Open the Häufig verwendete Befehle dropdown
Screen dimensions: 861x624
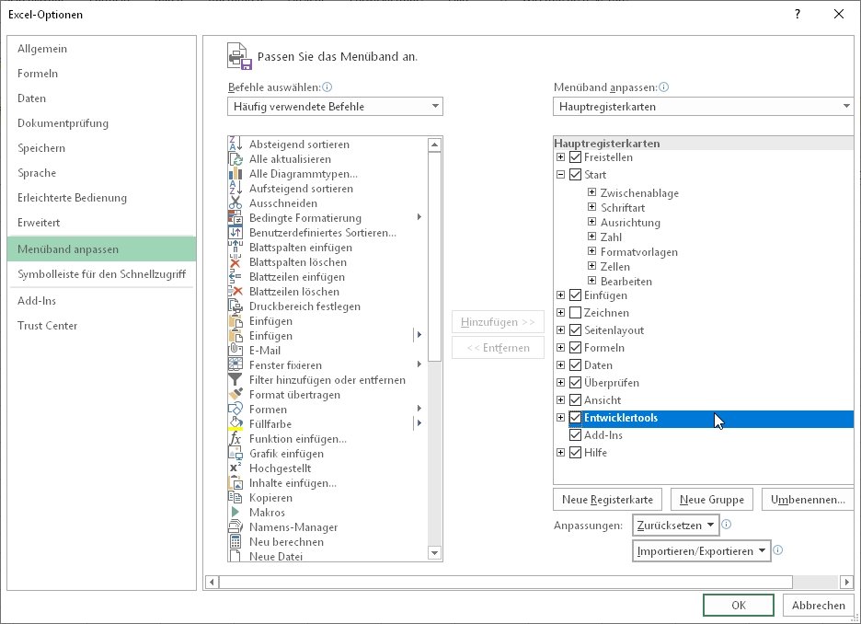coord(433,106)
